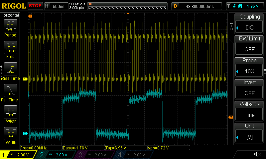Click the Base=-1.76 V measurement readout
This screenshot has width=266, height=159.
tap(84, 148)
